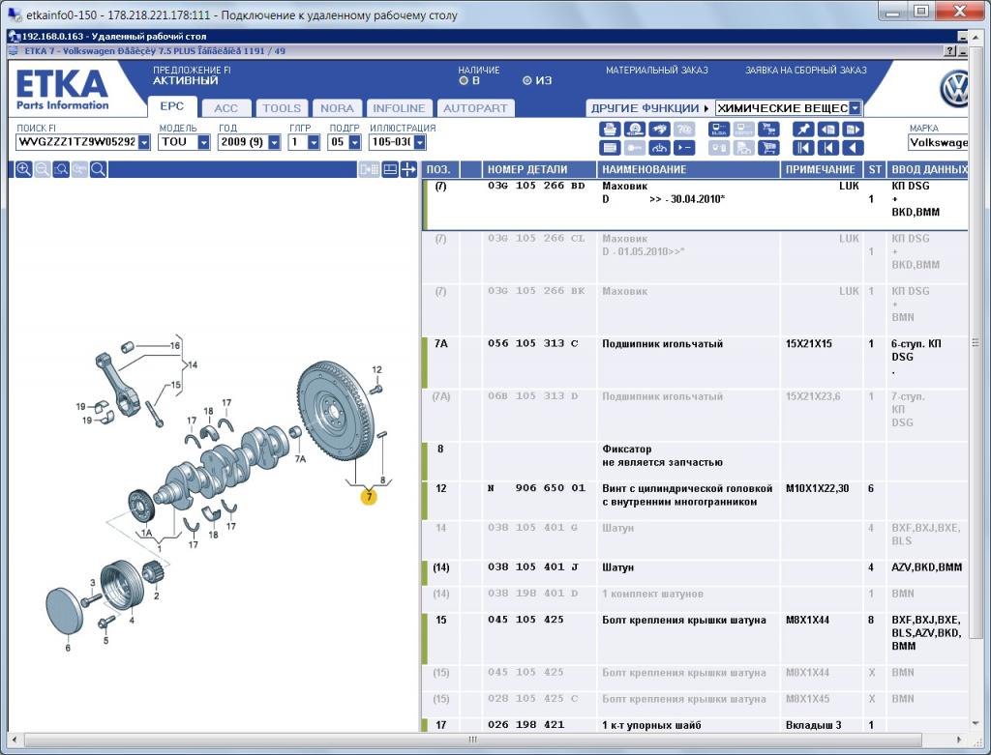The height and width of the screenshot is (755, 991).
Task: Select part number "038 105 401 J"
Action: (533, 566)
